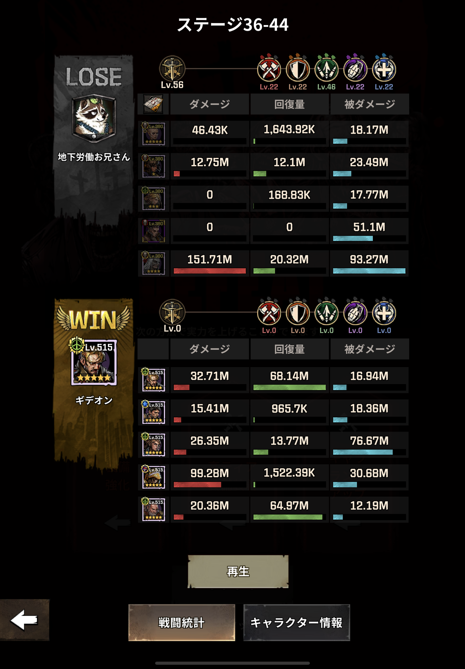Open the winning team sword emblem Lv.0
This screenshot has width=465, height=669.
point(172,312)
